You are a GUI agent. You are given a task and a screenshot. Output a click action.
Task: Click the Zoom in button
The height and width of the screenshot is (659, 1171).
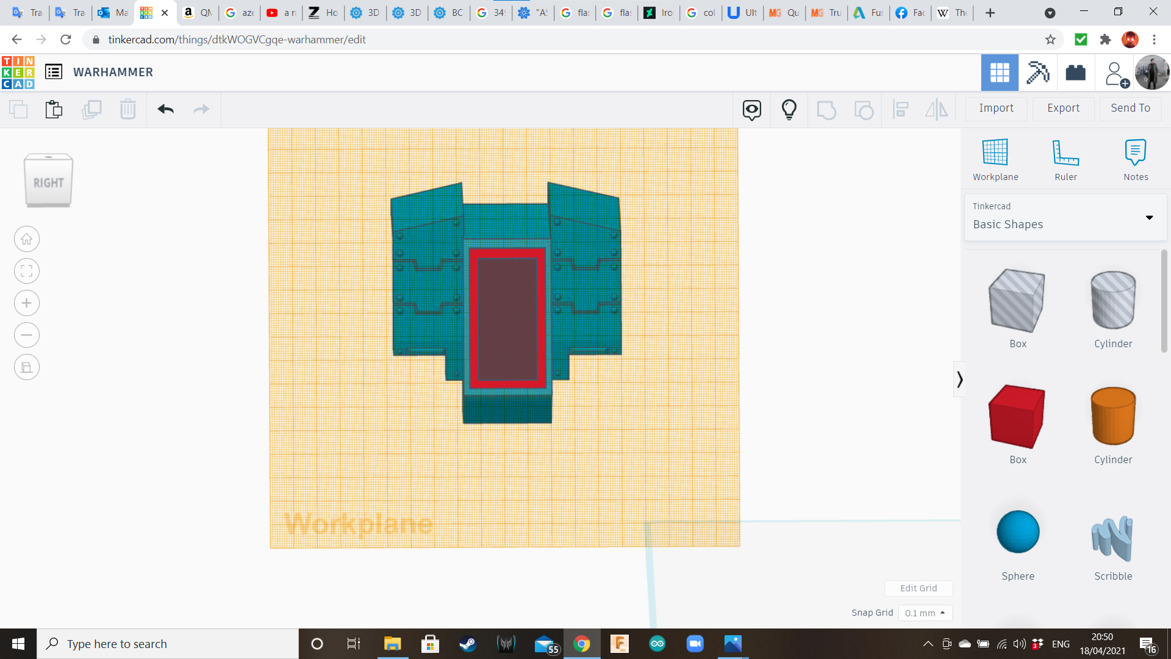coord(27,303)
